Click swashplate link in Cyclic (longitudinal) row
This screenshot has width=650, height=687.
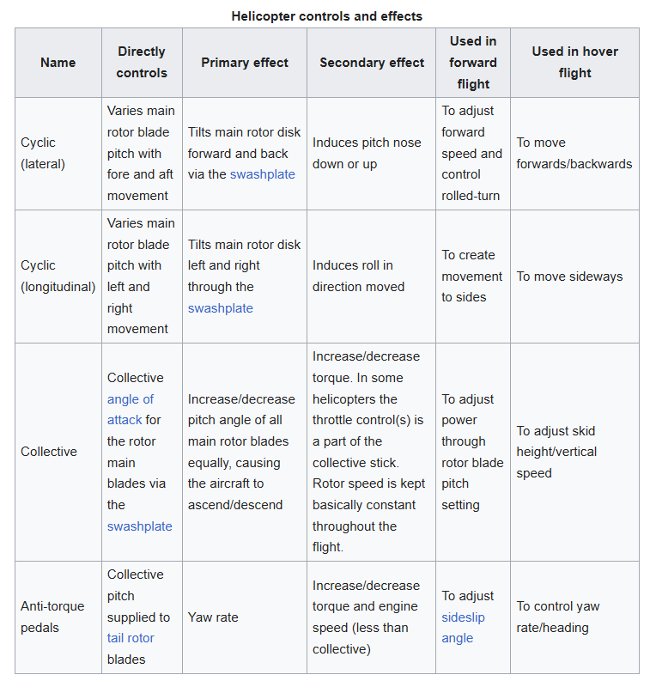click(x=221, y=308)
